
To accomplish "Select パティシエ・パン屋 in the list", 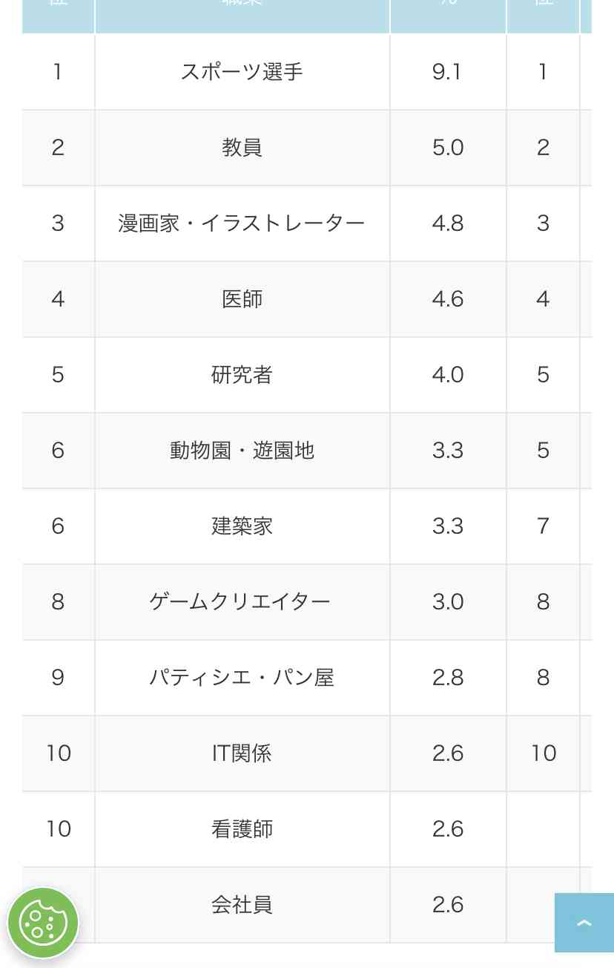I will point(242,678).
